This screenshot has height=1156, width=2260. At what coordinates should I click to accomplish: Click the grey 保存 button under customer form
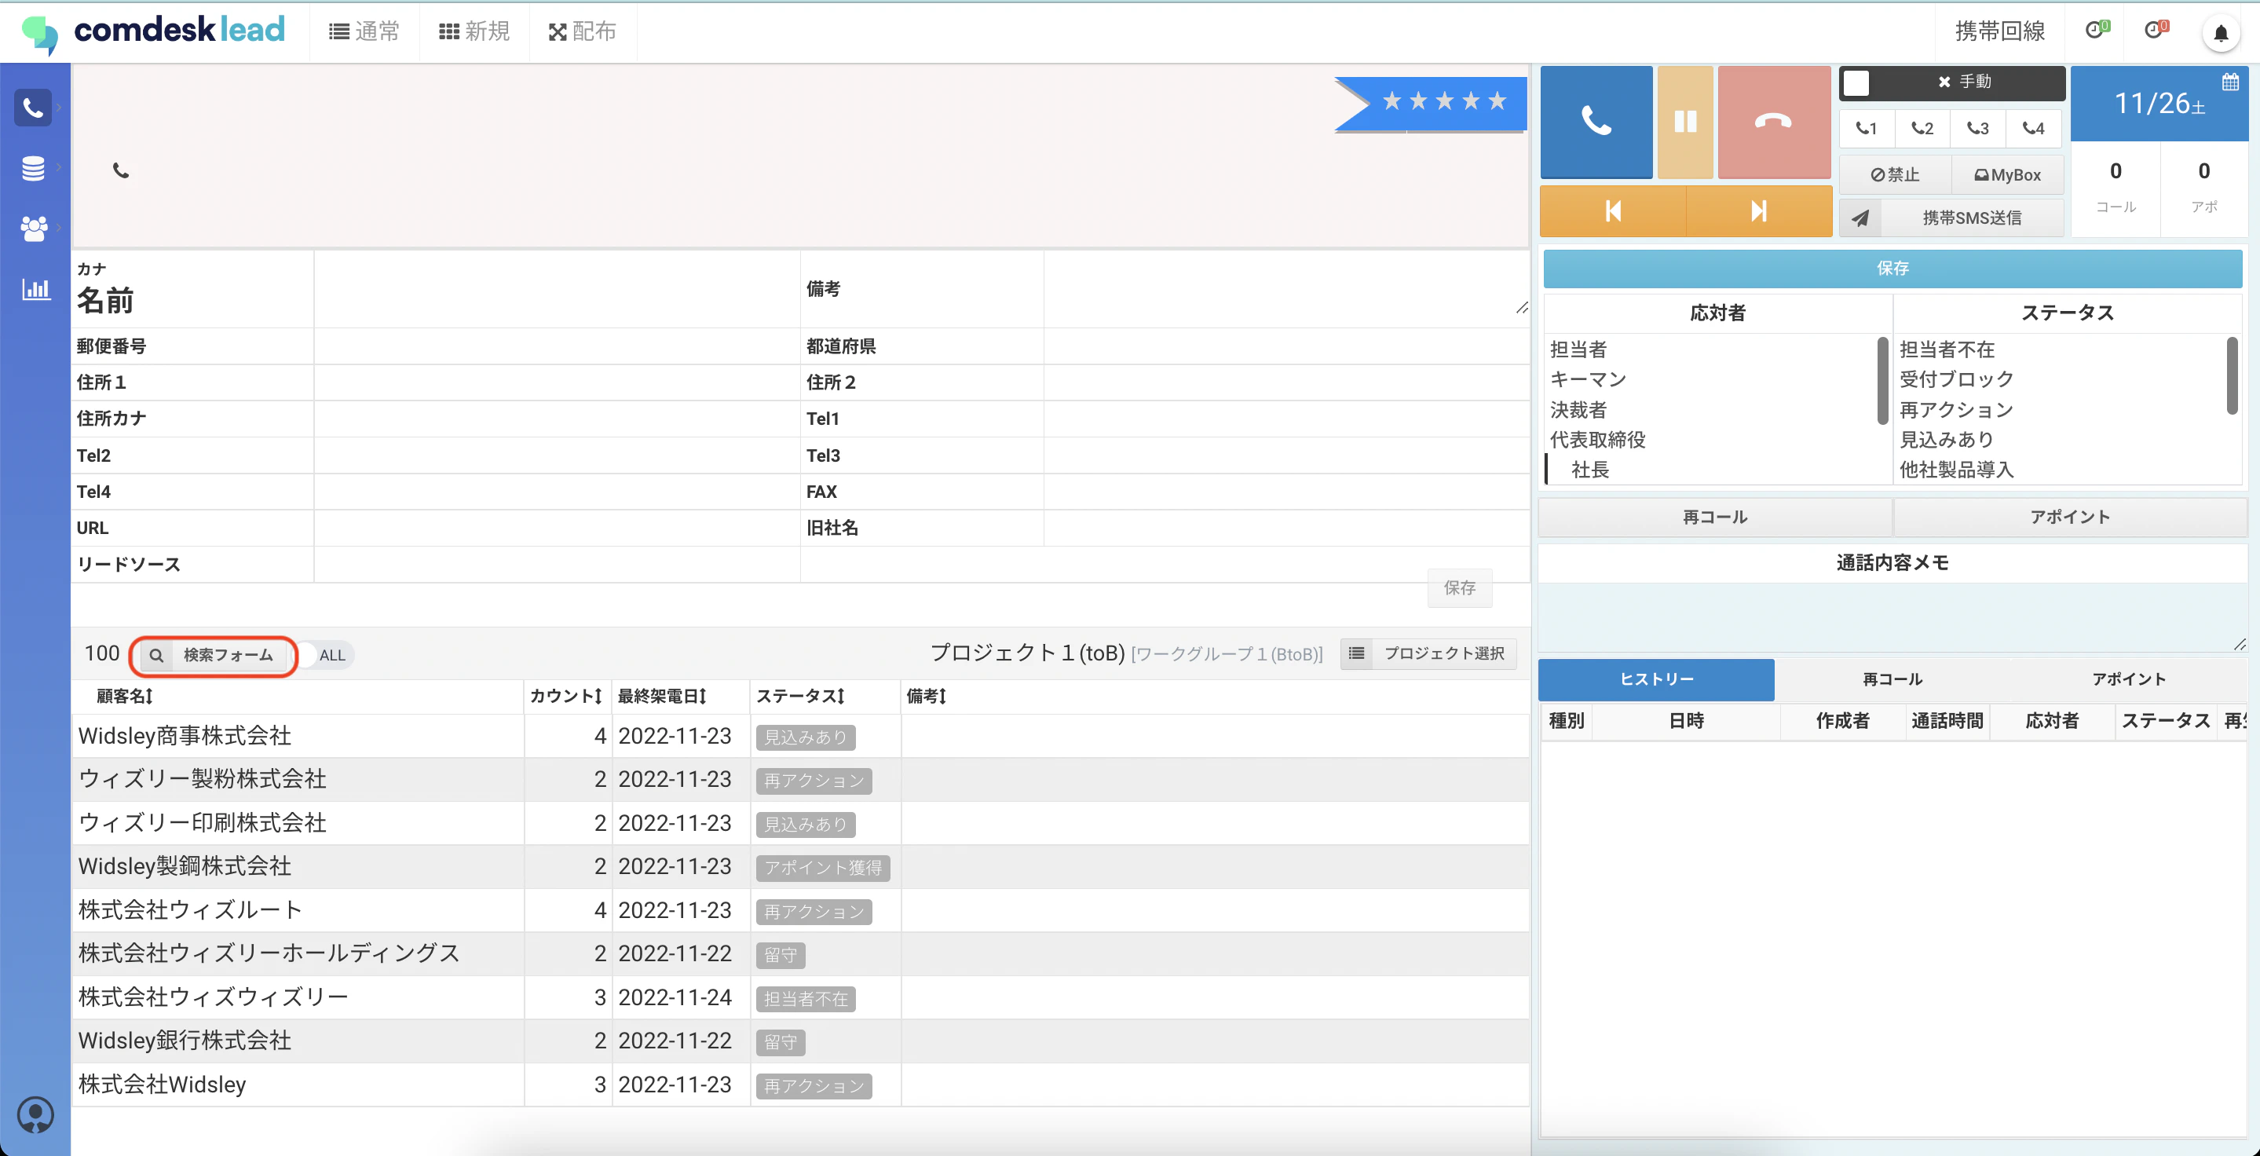[1460, 587]
